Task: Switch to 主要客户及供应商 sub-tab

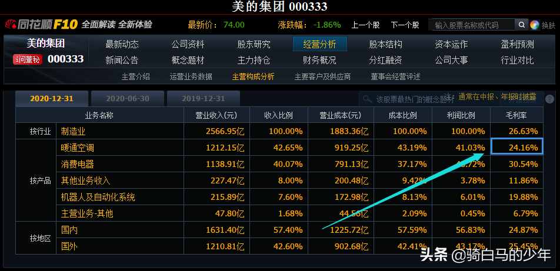Action: [322, 76]
